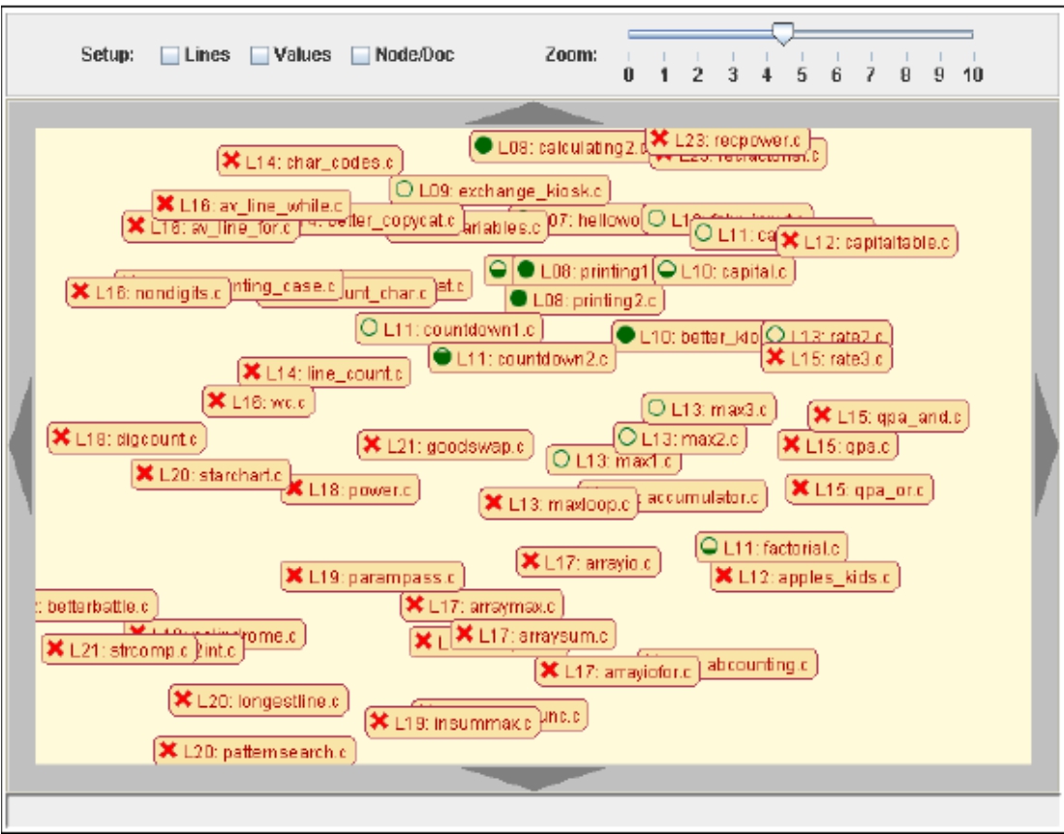Enable the Values checkbox

(259, 55)
